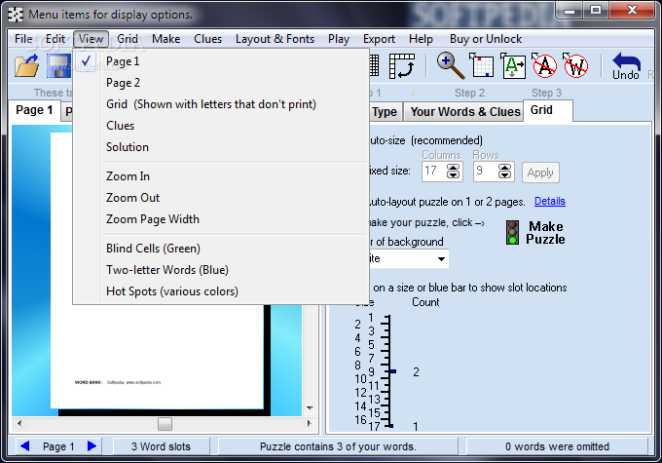
Task: Switch to Your Words & Clues tab
Action: (465, 112)
